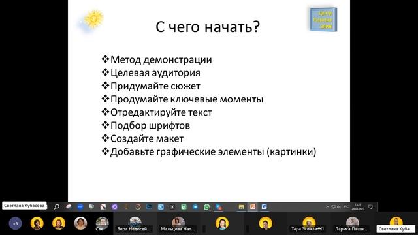
Task: Switch РУС keyboard language indicator
Action: [346, 207]
